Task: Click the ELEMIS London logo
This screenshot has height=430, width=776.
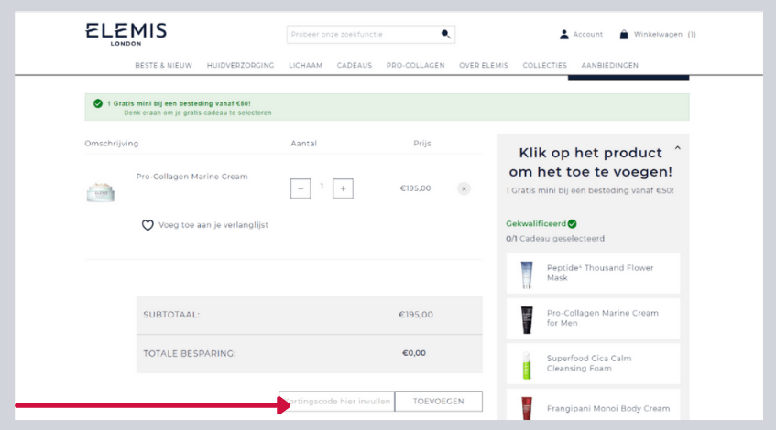Action: click(126, 34)
